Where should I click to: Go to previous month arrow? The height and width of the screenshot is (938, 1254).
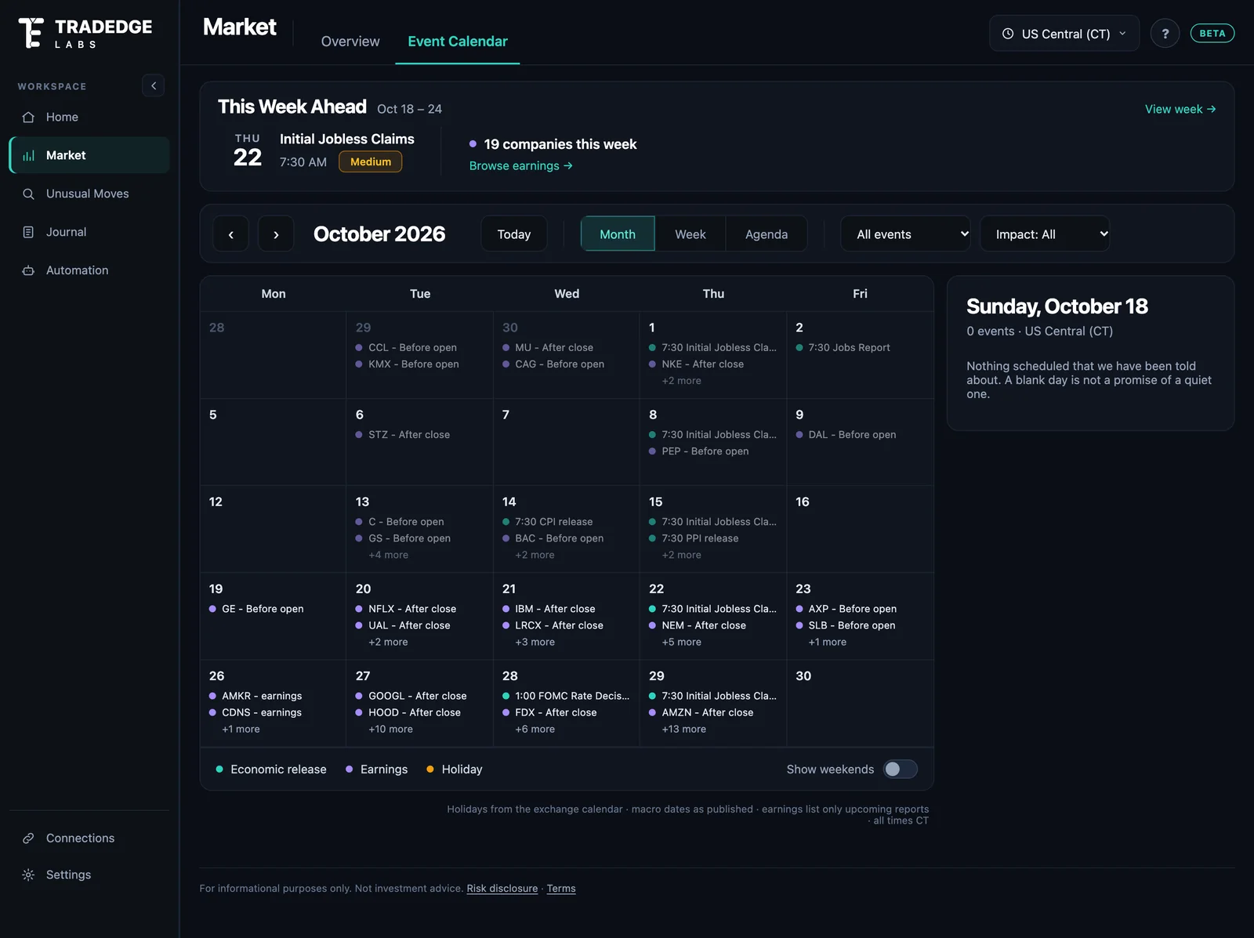coord(231,234)
